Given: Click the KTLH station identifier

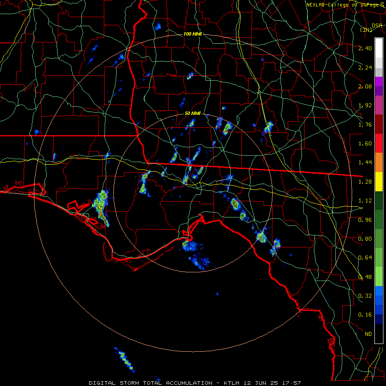Looking at the screenshot, I should (232, 383).
